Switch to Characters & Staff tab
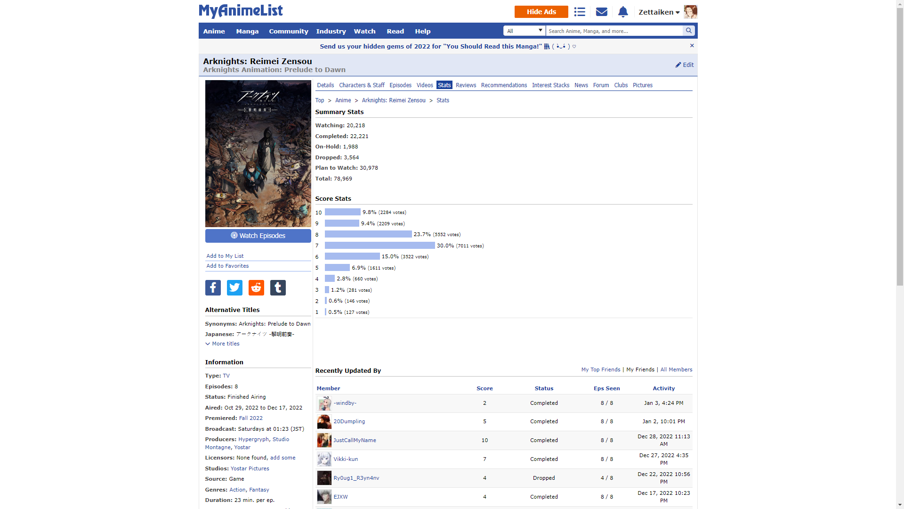This screenshot has height=509, width=904. [x=362, y=85]
